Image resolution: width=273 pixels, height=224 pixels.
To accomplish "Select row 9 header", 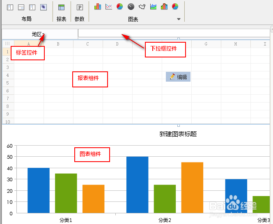I will tap(8, 114).
